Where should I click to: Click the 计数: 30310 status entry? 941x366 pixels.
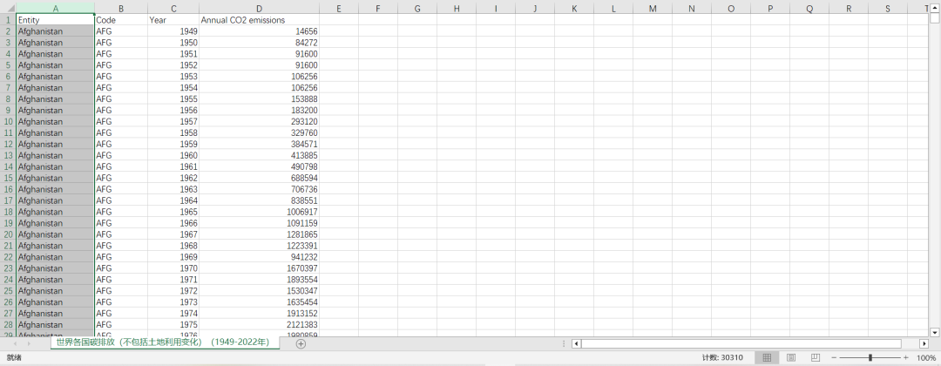coord(722,357)
